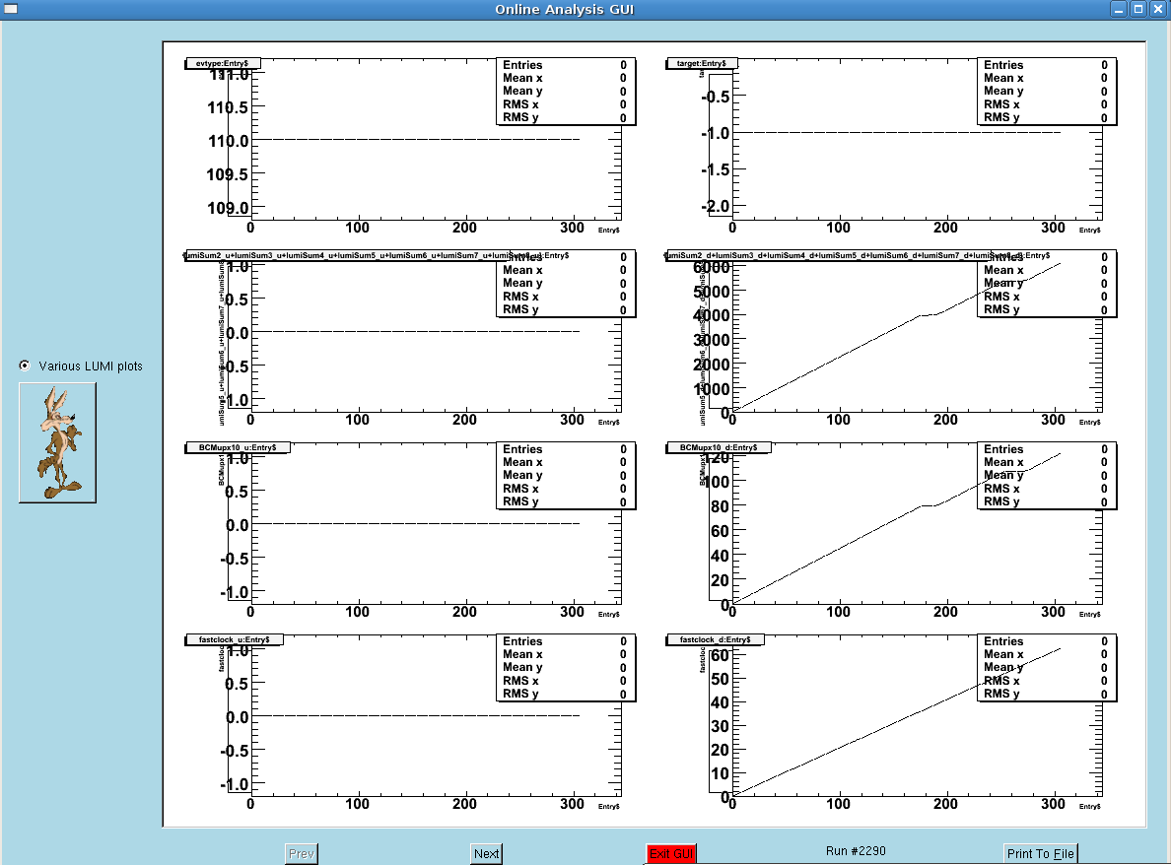Click the 110.0 y-axis label in evtype plot

[228, 141]
